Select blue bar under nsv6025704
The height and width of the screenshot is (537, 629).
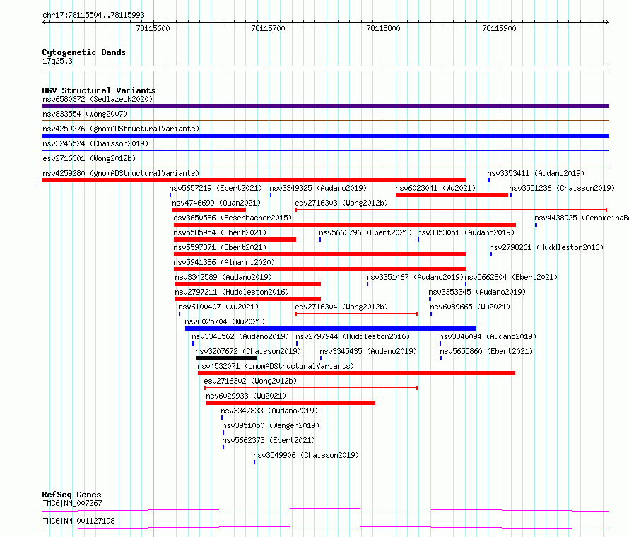(330, 329)
